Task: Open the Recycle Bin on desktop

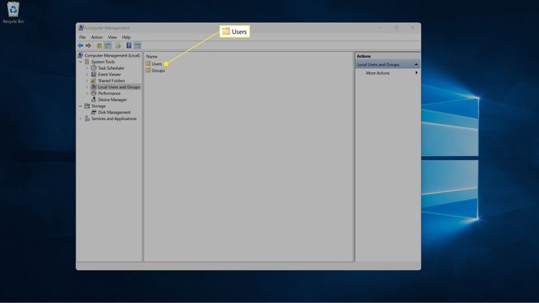Action: [x=13, y=12]
